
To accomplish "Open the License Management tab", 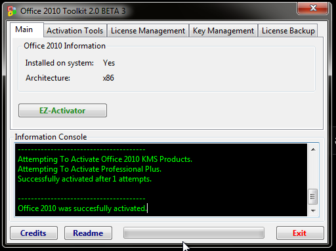I will [x=148, y=31].
